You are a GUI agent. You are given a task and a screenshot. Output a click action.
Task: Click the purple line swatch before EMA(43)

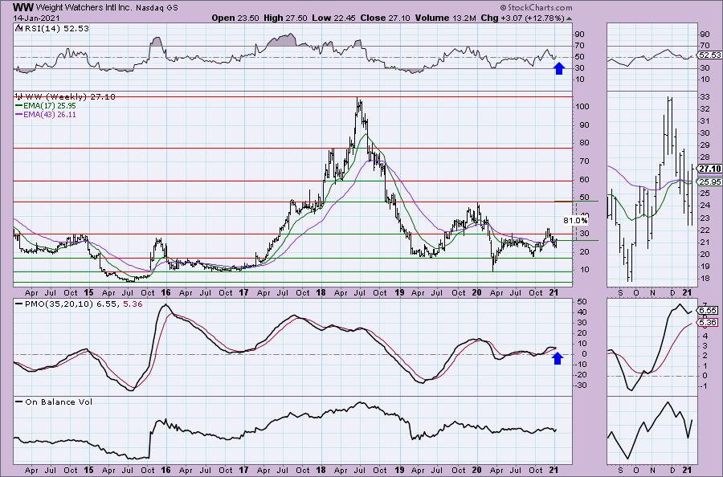pos(19,114)
